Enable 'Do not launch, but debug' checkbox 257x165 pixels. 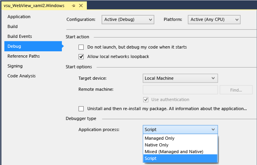coord(81,47)
